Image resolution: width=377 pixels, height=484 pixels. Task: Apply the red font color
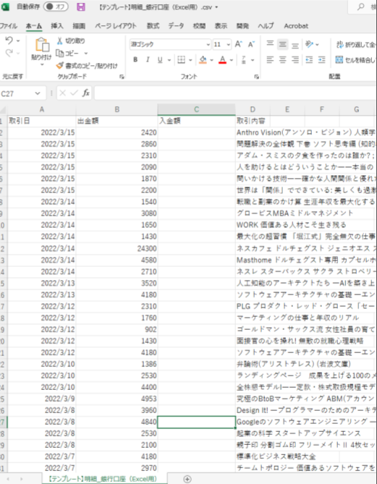(222, 59)
